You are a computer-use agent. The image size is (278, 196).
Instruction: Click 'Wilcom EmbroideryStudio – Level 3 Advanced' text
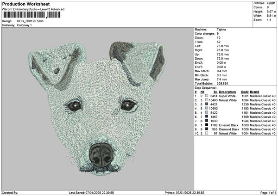tap(33, 9)
